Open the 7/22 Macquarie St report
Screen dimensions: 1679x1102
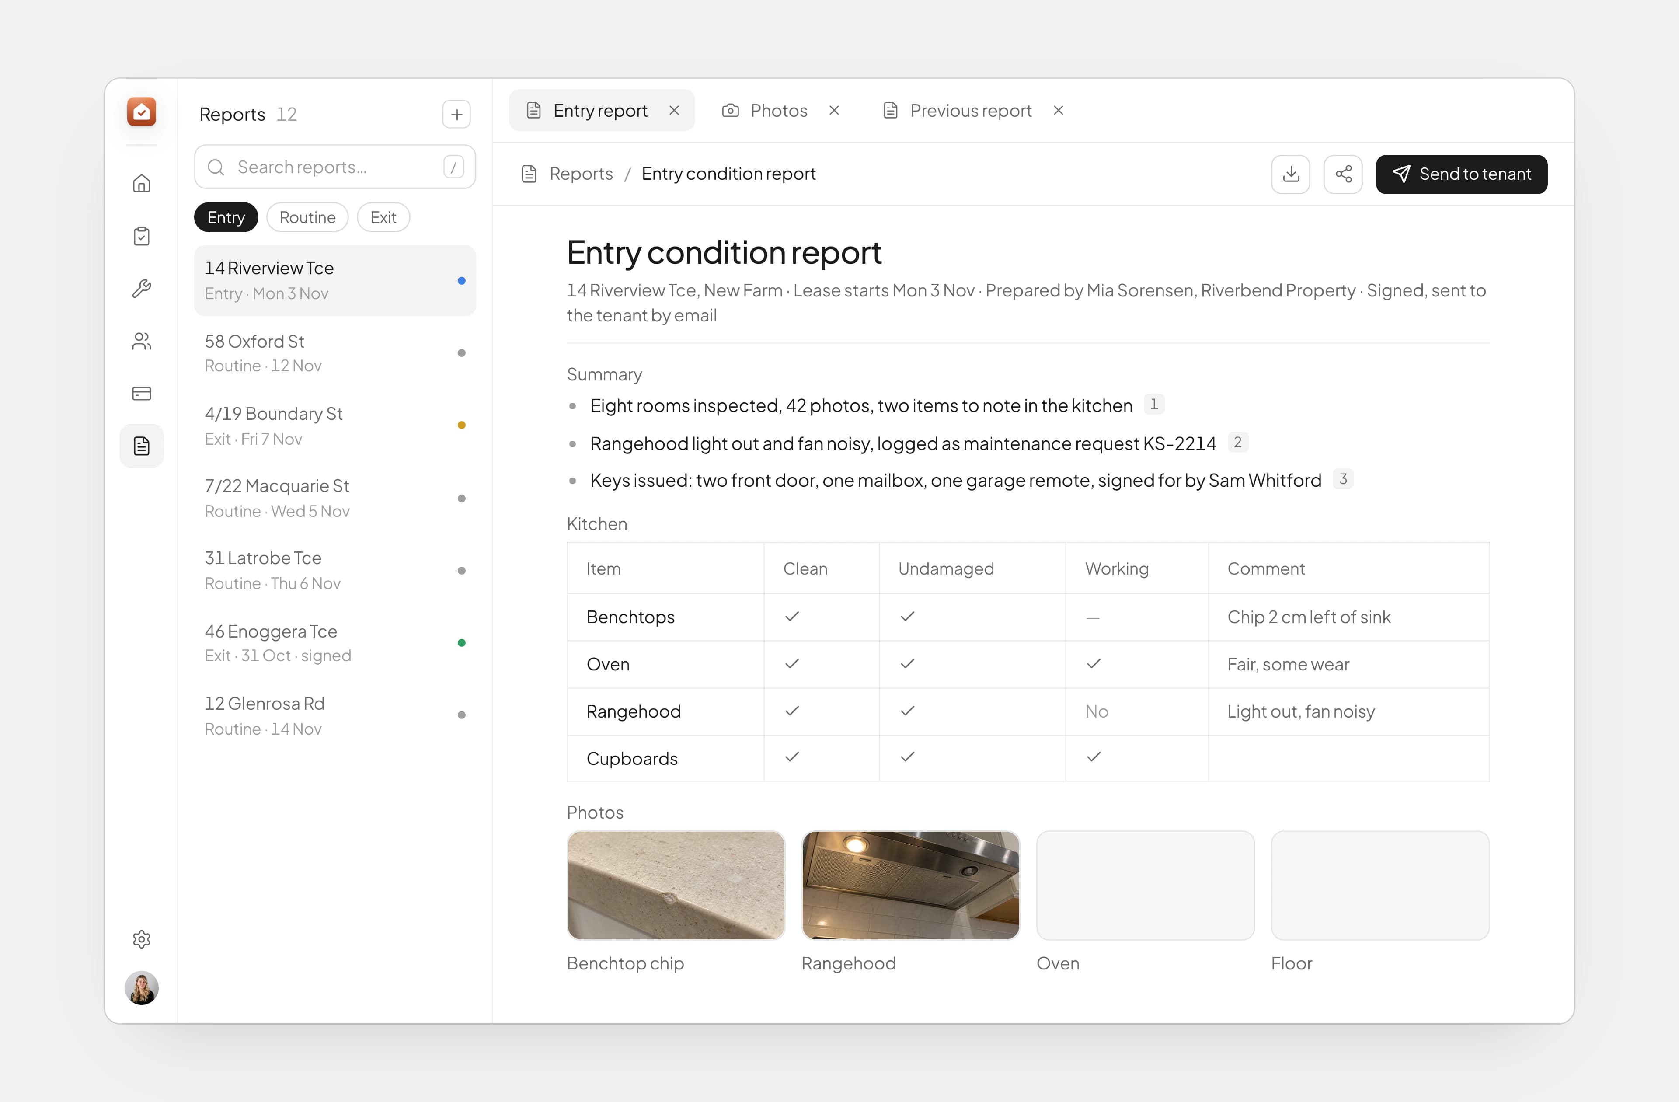point(334,498)
